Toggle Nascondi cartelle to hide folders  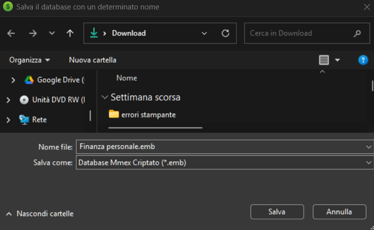39,214
